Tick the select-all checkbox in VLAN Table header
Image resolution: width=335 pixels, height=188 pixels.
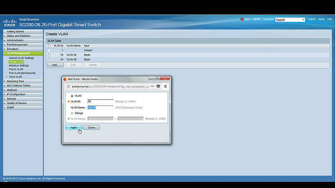(x=49, y=46)
